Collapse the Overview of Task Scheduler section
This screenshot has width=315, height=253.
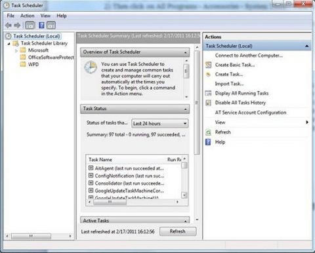186,52
